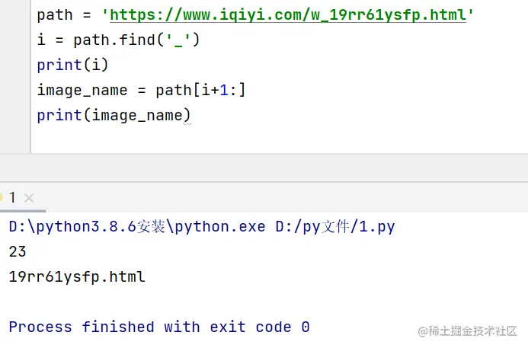Image resolution: width=528 pixels, height=348 pixels.
Task: Close the run tab labeled 1
Action: pyautogui.click(x=29, y=198)
